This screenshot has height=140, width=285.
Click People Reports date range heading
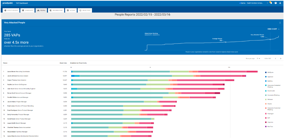tap(142, 15)
